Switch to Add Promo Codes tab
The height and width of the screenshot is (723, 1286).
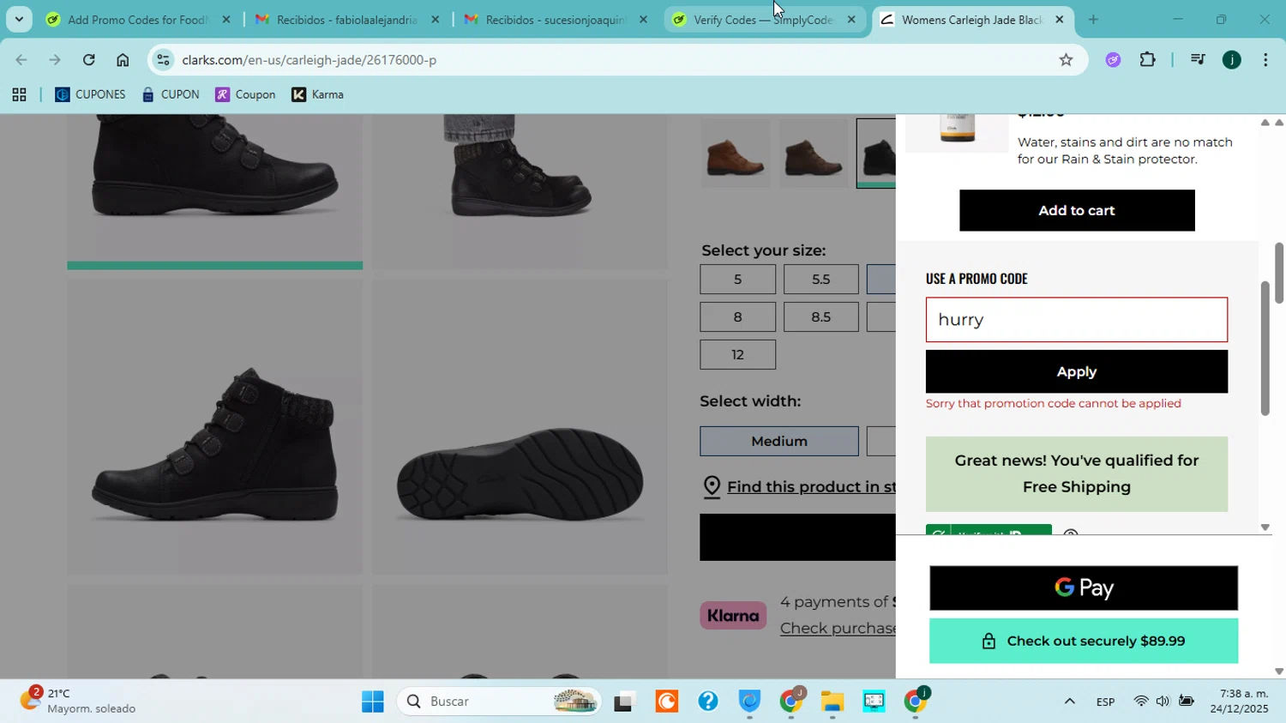pyautogui.click(x=137, y=19)
